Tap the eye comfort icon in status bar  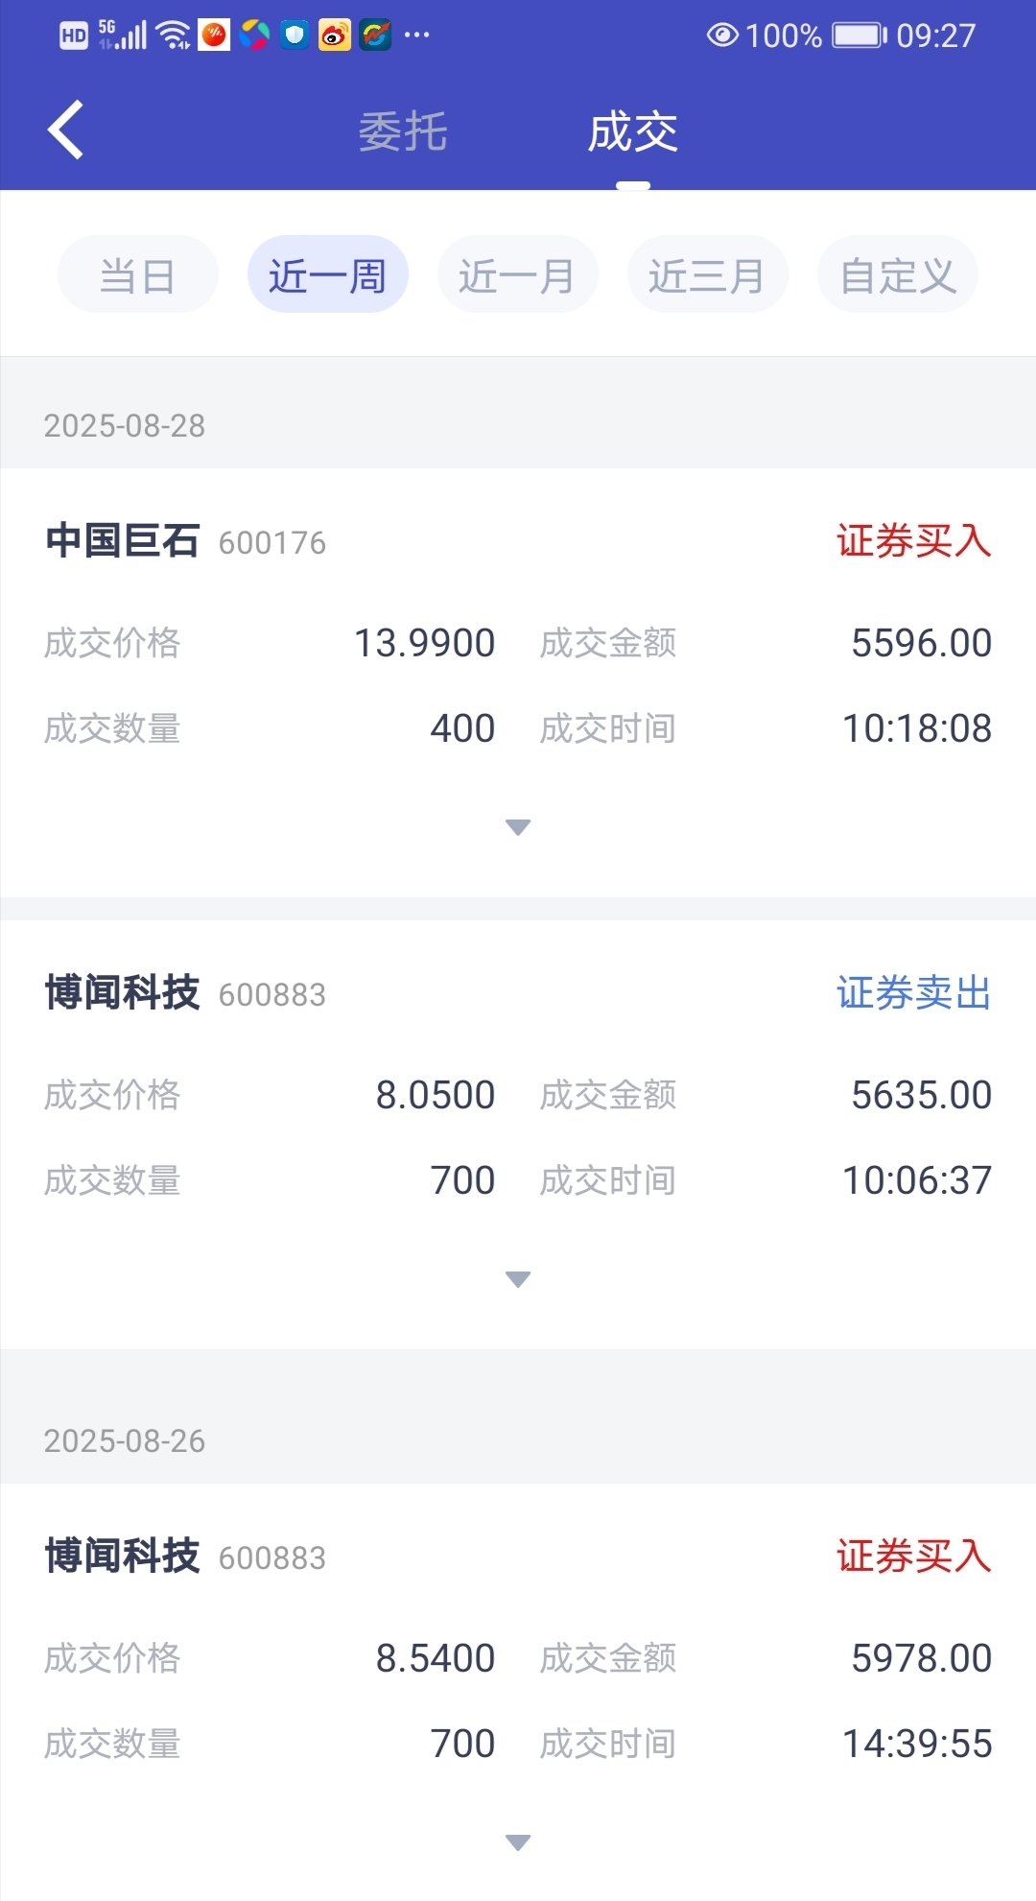coord(722,36)
